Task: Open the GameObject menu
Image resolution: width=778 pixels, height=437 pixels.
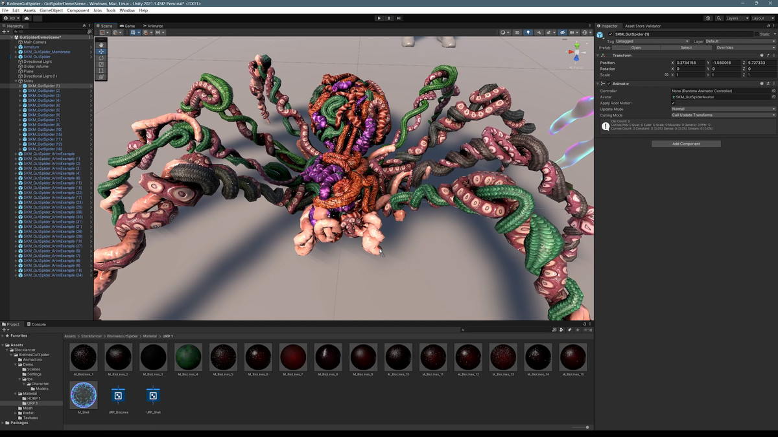Action: point(51,10)
